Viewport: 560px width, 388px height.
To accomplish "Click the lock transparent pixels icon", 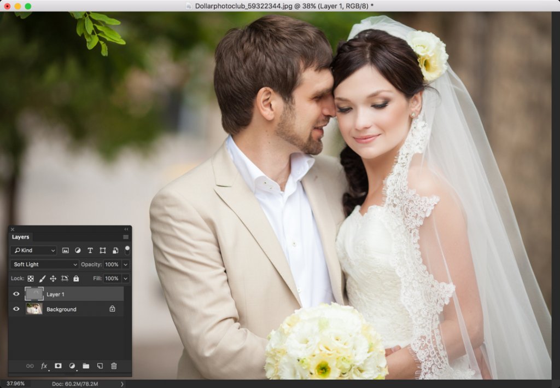I will pyautogui.click(x=31, y=279).
